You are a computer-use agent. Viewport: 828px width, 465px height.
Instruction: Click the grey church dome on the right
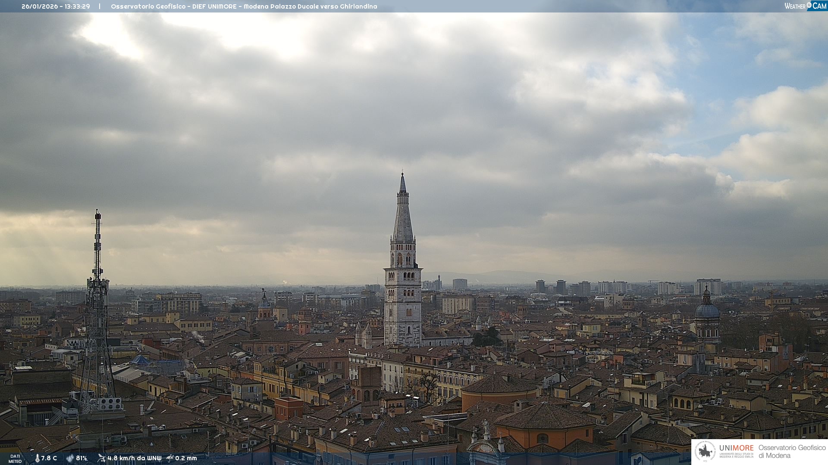tap(707, 310)
